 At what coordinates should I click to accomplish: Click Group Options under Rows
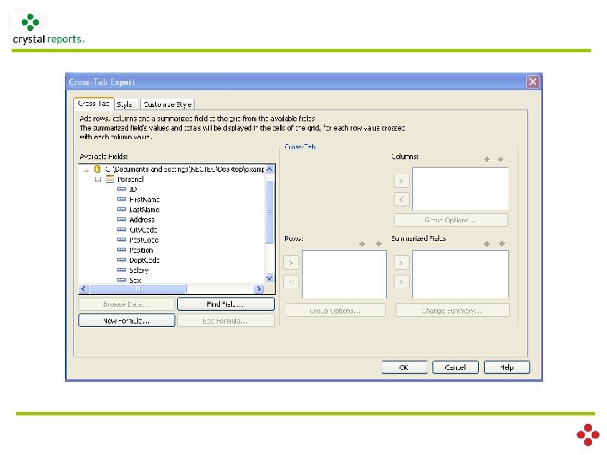(336, 311)
